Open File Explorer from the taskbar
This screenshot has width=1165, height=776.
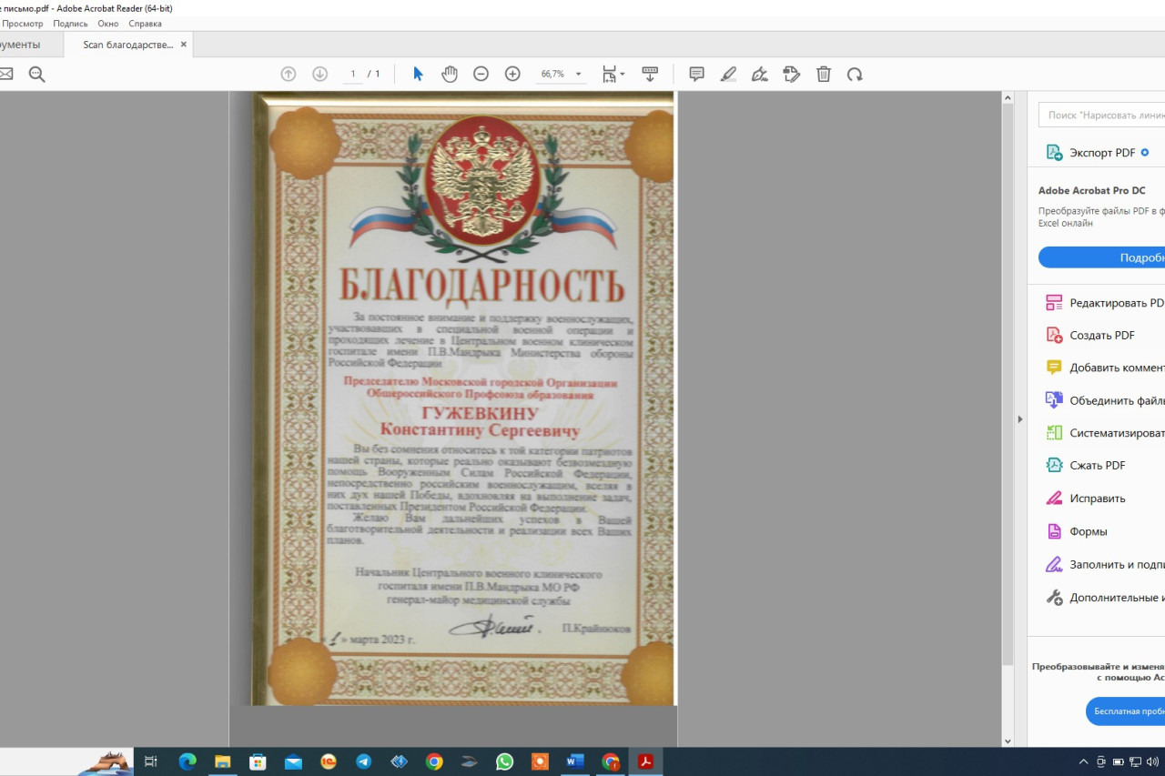click(x=222, y=761)
